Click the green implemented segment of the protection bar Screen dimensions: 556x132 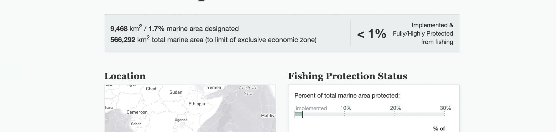299,115
